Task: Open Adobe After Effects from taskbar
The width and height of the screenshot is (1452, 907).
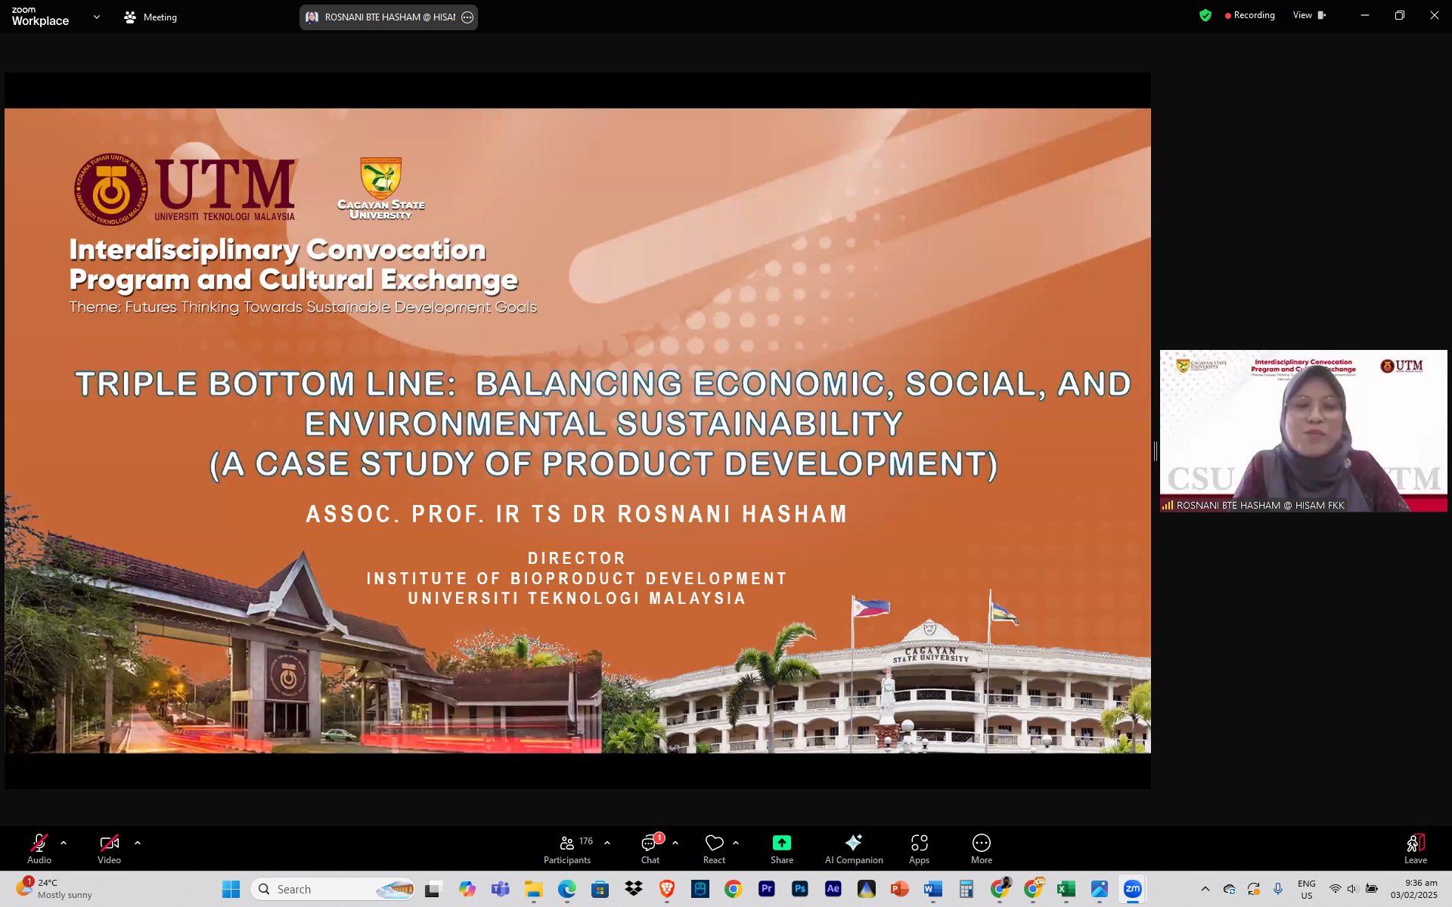Action: click(x=833, y=889)
